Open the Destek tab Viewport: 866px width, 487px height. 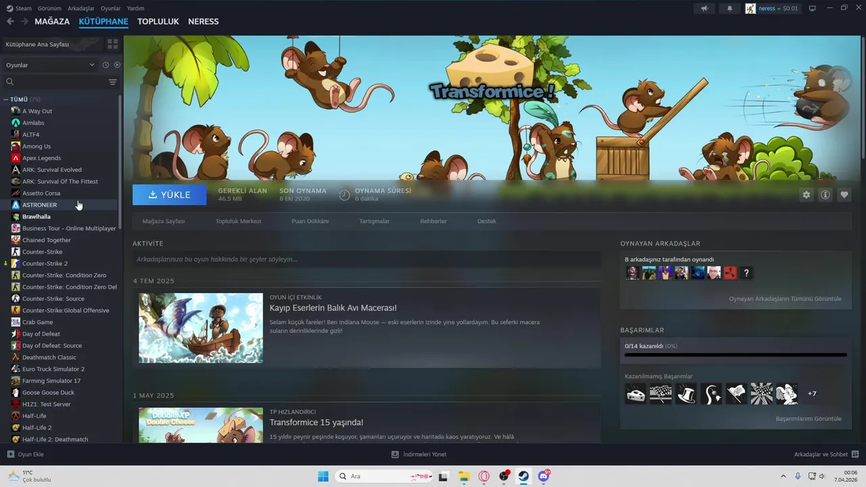pyautogui.click(x=486, y=221)
